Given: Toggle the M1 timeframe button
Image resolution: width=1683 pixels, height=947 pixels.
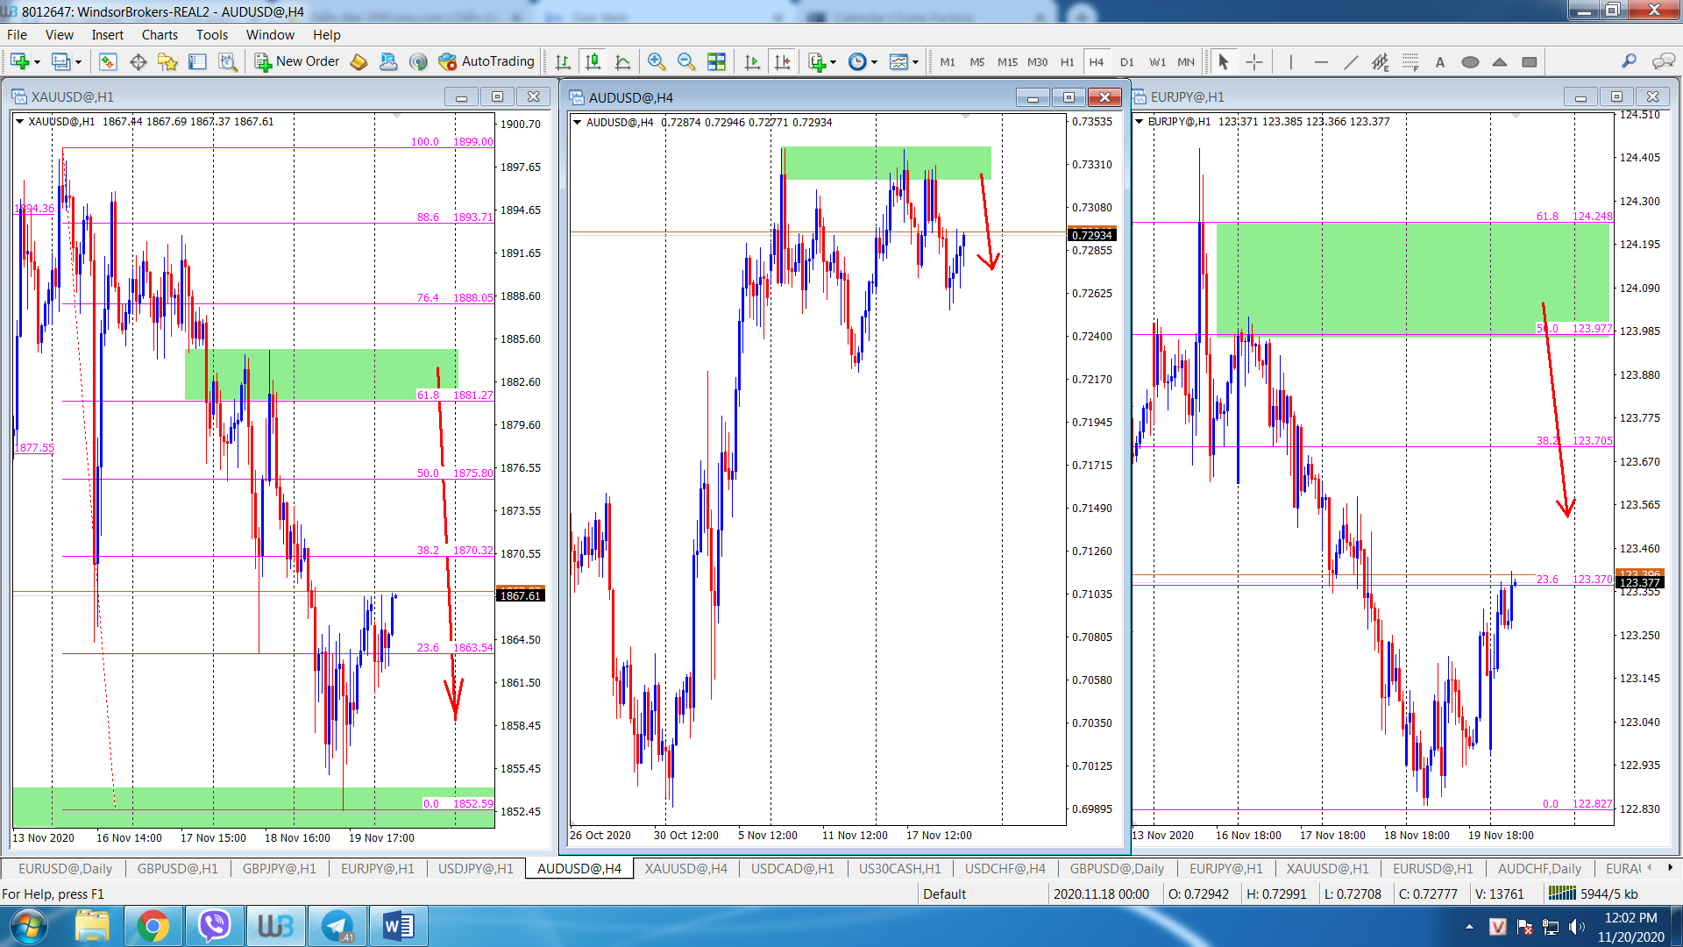Looking at the screenshot, I should (x=948, y=62).
